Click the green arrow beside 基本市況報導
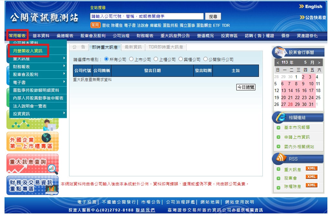This screenshot has width=329, height=216. 279,127
